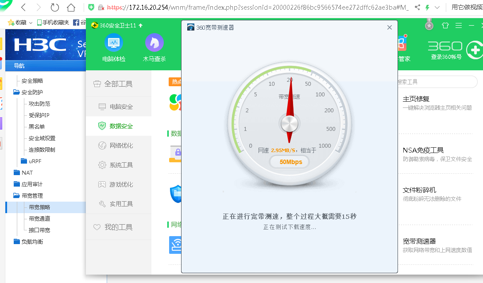Click 登录360帐号 login link
This screenshot has height=283, width=483.
pos(446,57)
